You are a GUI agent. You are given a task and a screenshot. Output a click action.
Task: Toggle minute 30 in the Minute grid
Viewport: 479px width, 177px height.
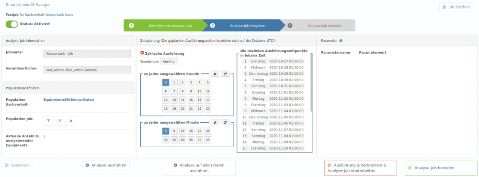[x=165, y=140]
